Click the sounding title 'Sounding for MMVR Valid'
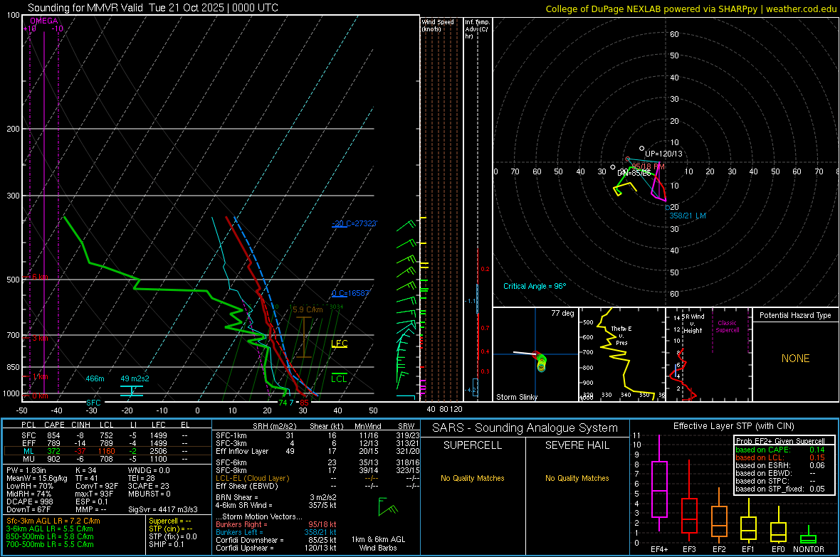Screen dimensions: 840x557 pyautogui.click(x=85, y=8)
